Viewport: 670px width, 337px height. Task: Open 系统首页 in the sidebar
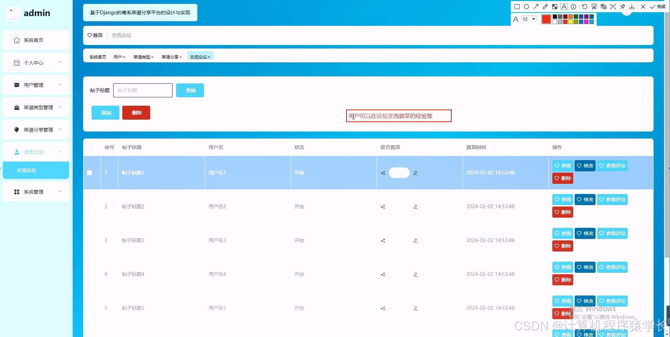pos(36,40)
